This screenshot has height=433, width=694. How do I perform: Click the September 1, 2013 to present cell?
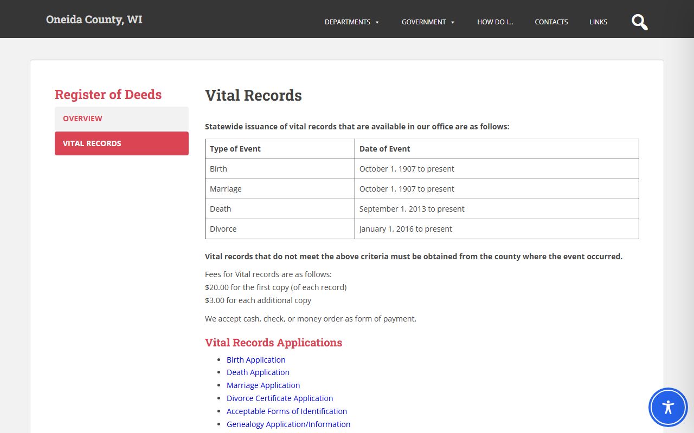click(x=497, y=209)
